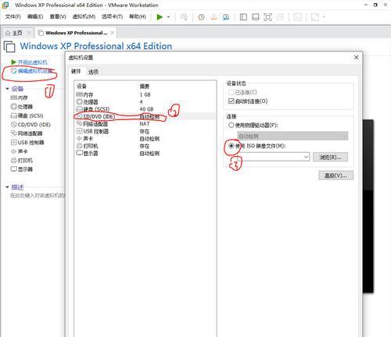
Task: Click the 浏览(B)... browse button
Action: [x=330, y=157]
